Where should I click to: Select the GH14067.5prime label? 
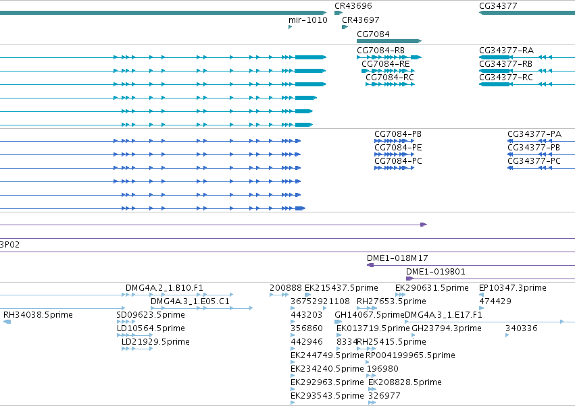coord(370,315)
